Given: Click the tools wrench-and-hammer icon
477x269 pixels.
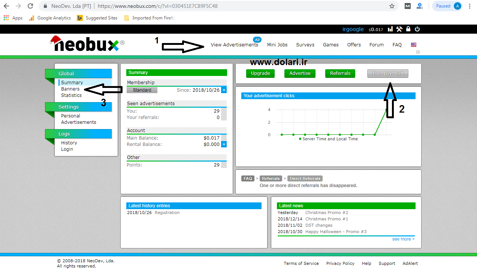Looking at the screenshot, I should [x=399, y=29].
